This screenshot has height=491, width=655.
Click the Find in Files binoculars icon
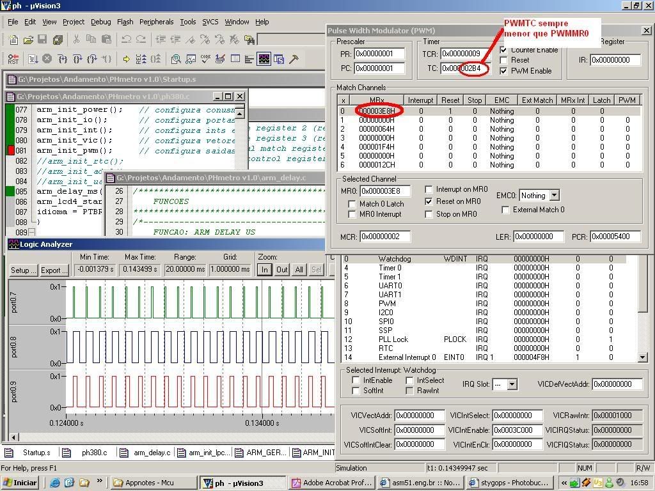[x=249, y=40]
